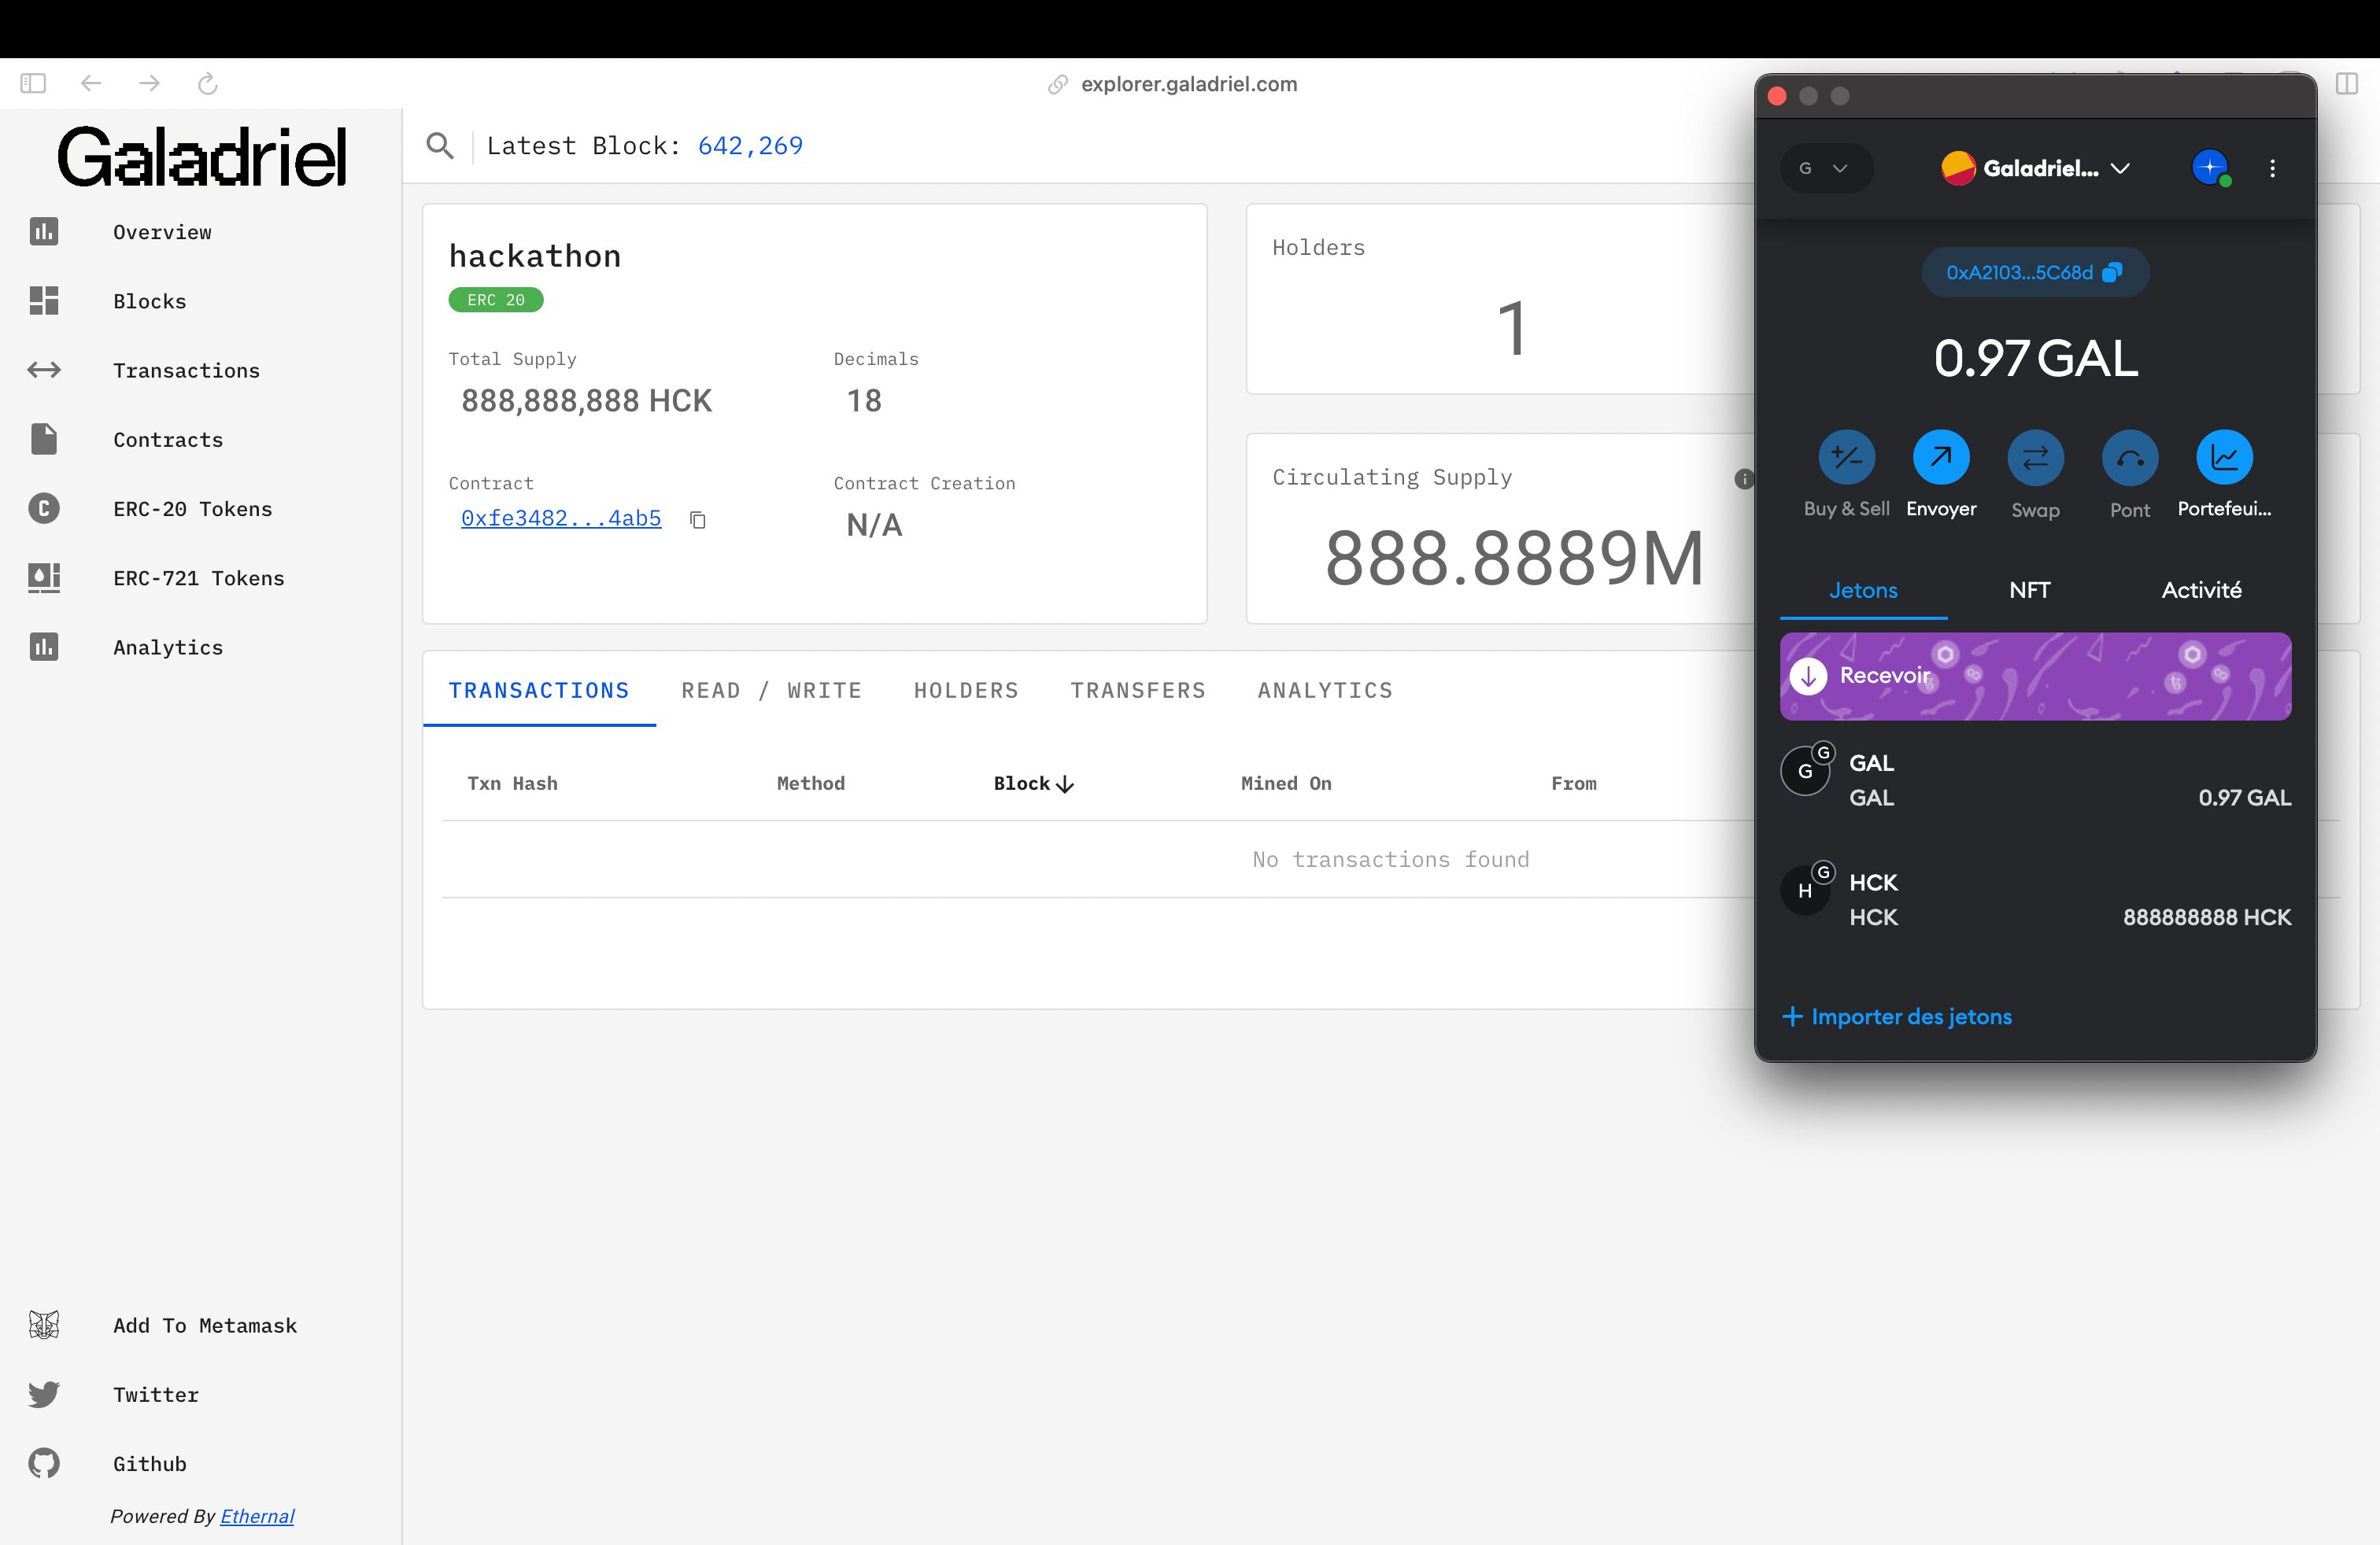Open the GAL token row in wallet
Viewport: 2380px width, 1545px height.
point(2035,780)
